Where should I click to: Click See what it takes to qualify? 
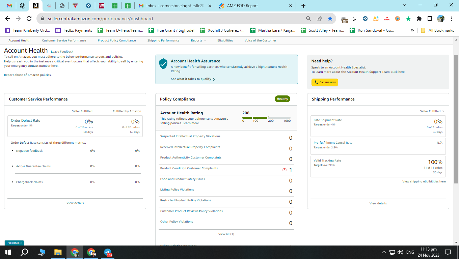tap(193, 79)
